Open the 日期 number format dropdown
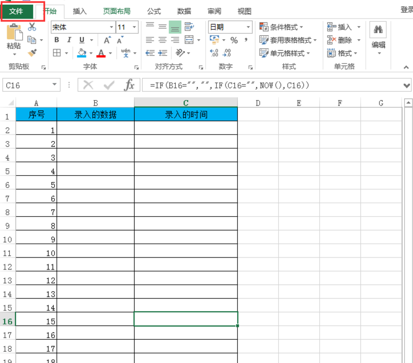 [248, 27]
